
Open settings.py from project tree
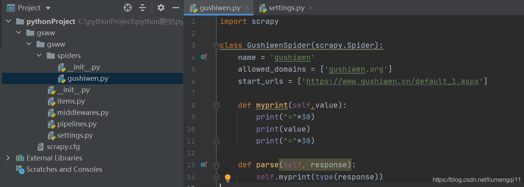tap(75, 135)
